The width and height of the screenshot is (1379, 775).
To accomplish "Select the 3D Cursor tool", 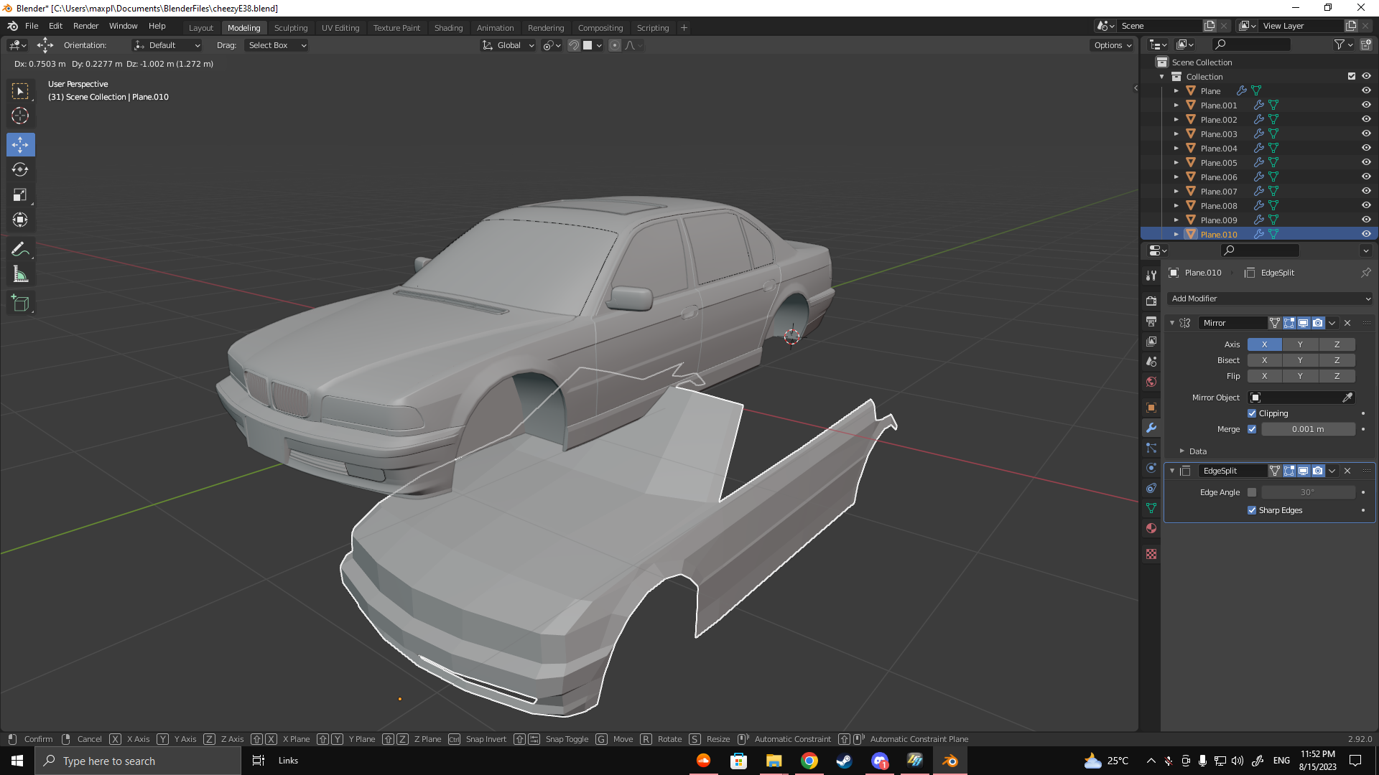I will 20,116.
